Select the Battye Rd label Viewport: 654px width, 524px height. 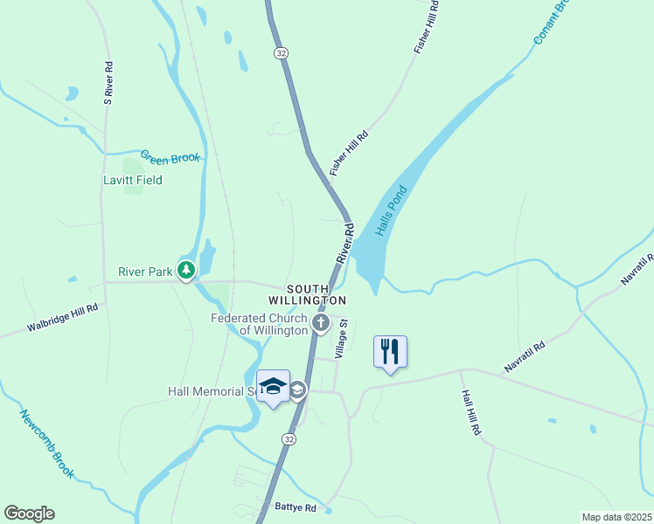[296, 507]
